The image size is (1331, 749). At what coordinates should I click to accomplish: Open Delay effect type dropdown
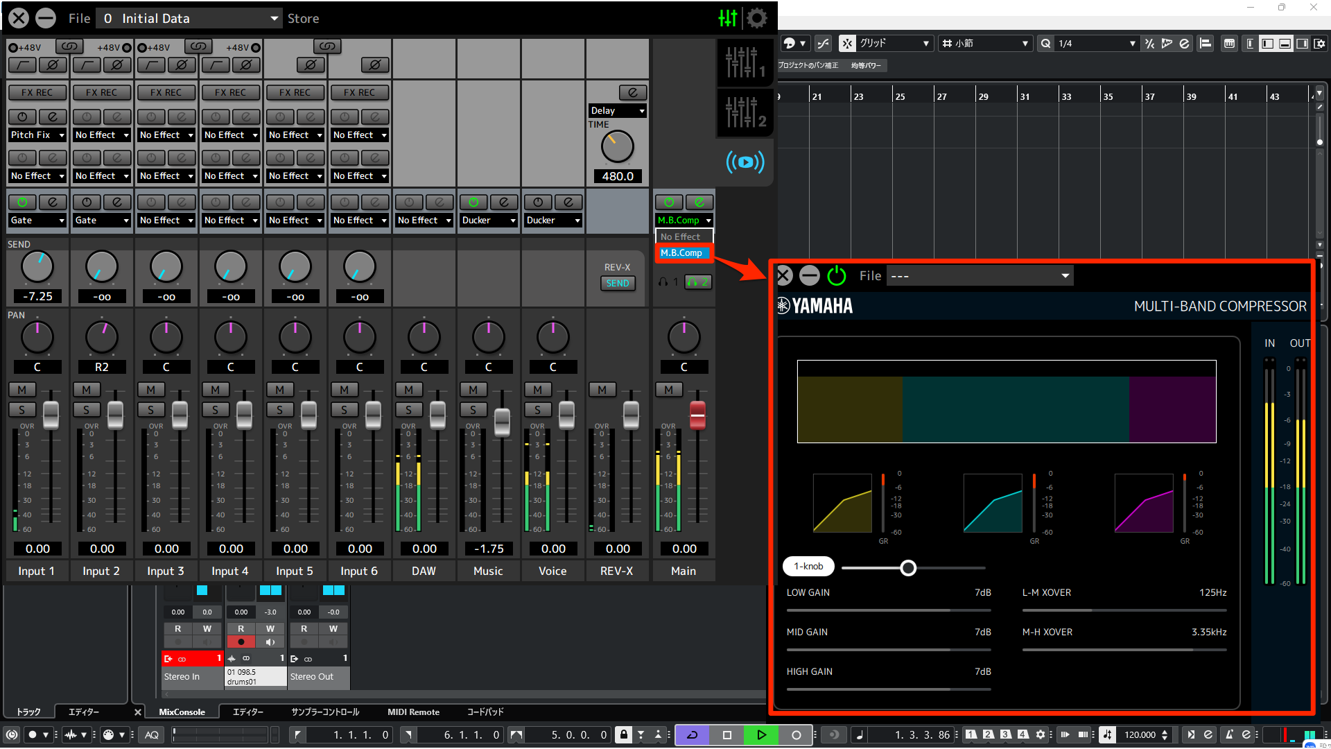tap(618, 110)
